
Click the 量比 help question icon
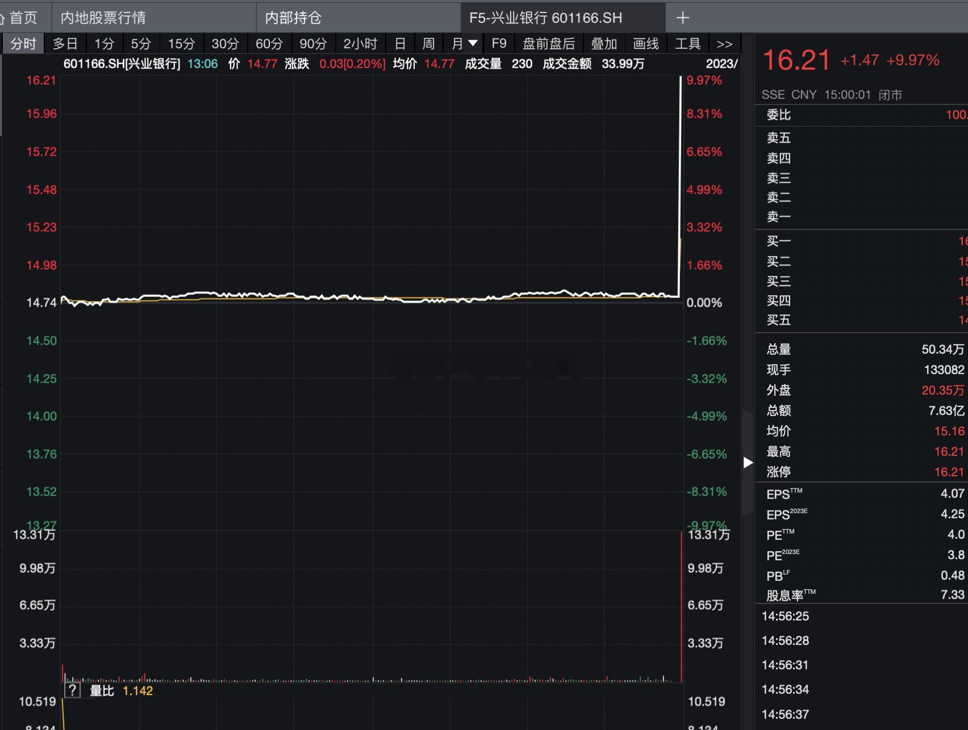point(72,690)
